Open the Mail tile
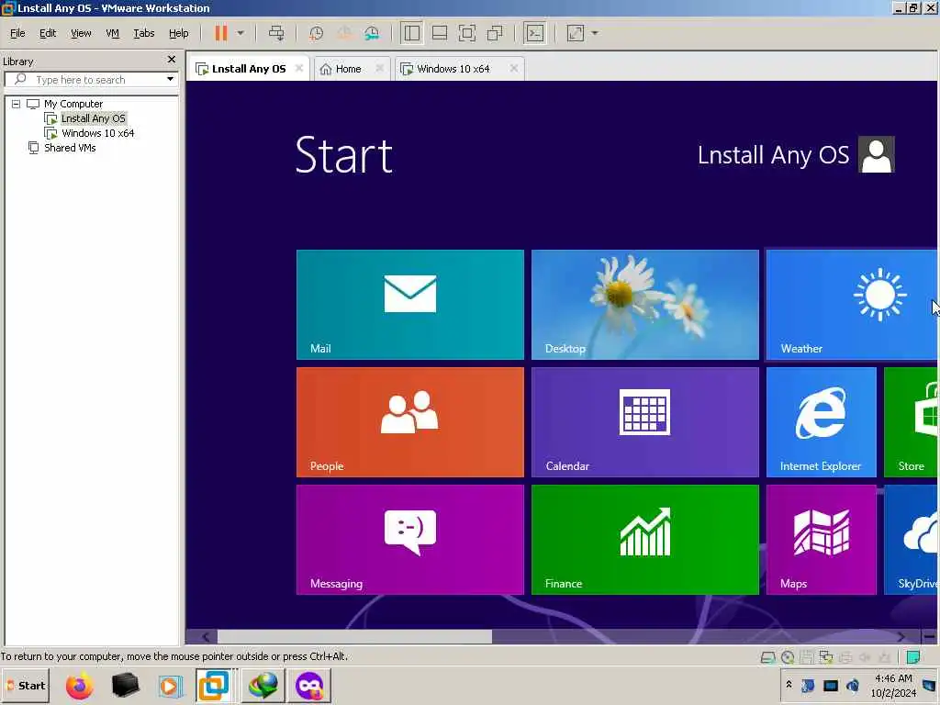This screenshot has height=705, width=940. [410, 305]
